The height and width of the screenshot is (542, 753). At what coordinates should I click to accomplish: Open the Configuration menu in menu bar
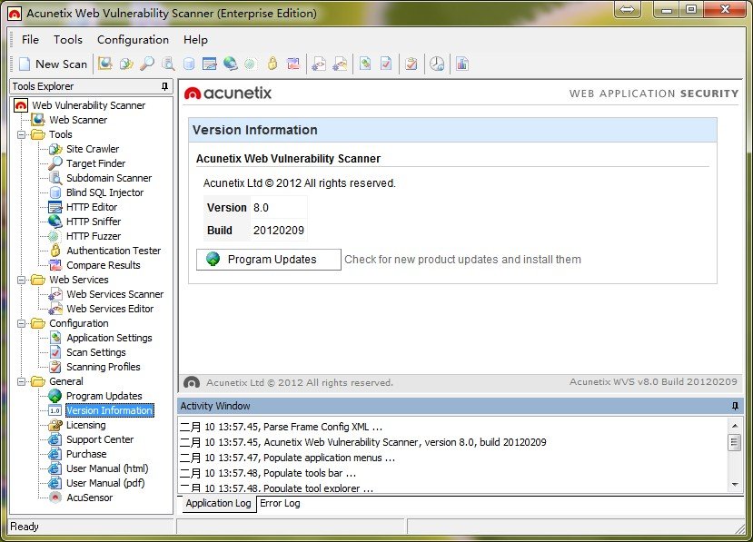tap(133, 39)
